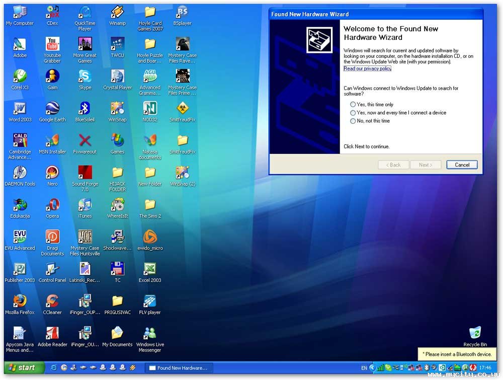503x380 pixels.
Task: Open the BSplayer shortcut
Action: pyautogui.click(x=182, y=16)
